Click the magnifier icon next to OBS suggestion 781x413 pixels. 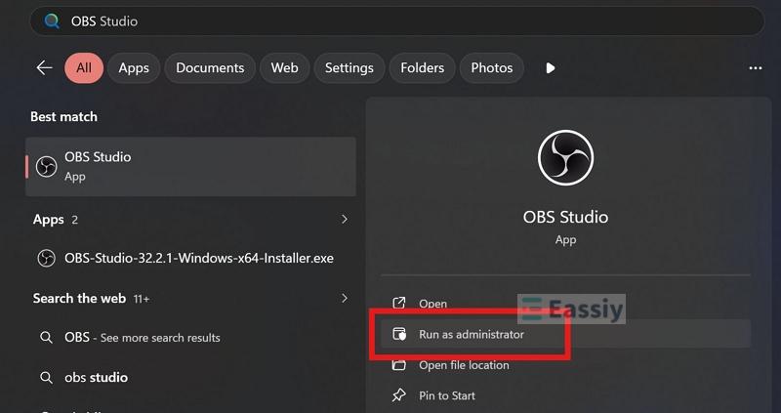point(46,338)
